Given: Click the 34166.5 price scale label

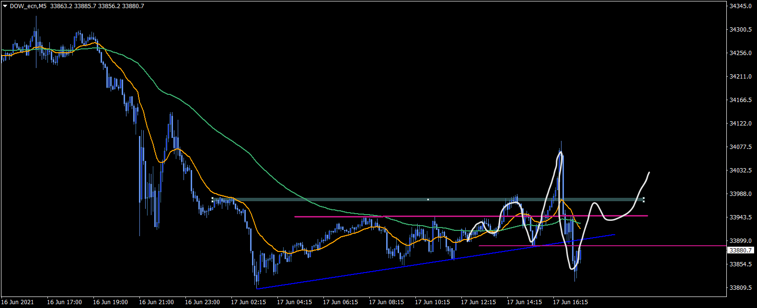Looking at the screenshot, I should pyautogui.click(x=740, y=100).
